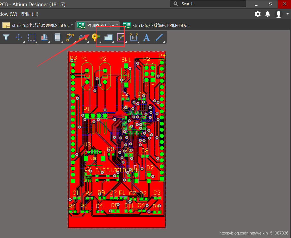Viewport: 291px width, 238px height.
Task: Switch to stm32最小系统PCB图.PcbDoc tab
Action: tap(157, 25)
